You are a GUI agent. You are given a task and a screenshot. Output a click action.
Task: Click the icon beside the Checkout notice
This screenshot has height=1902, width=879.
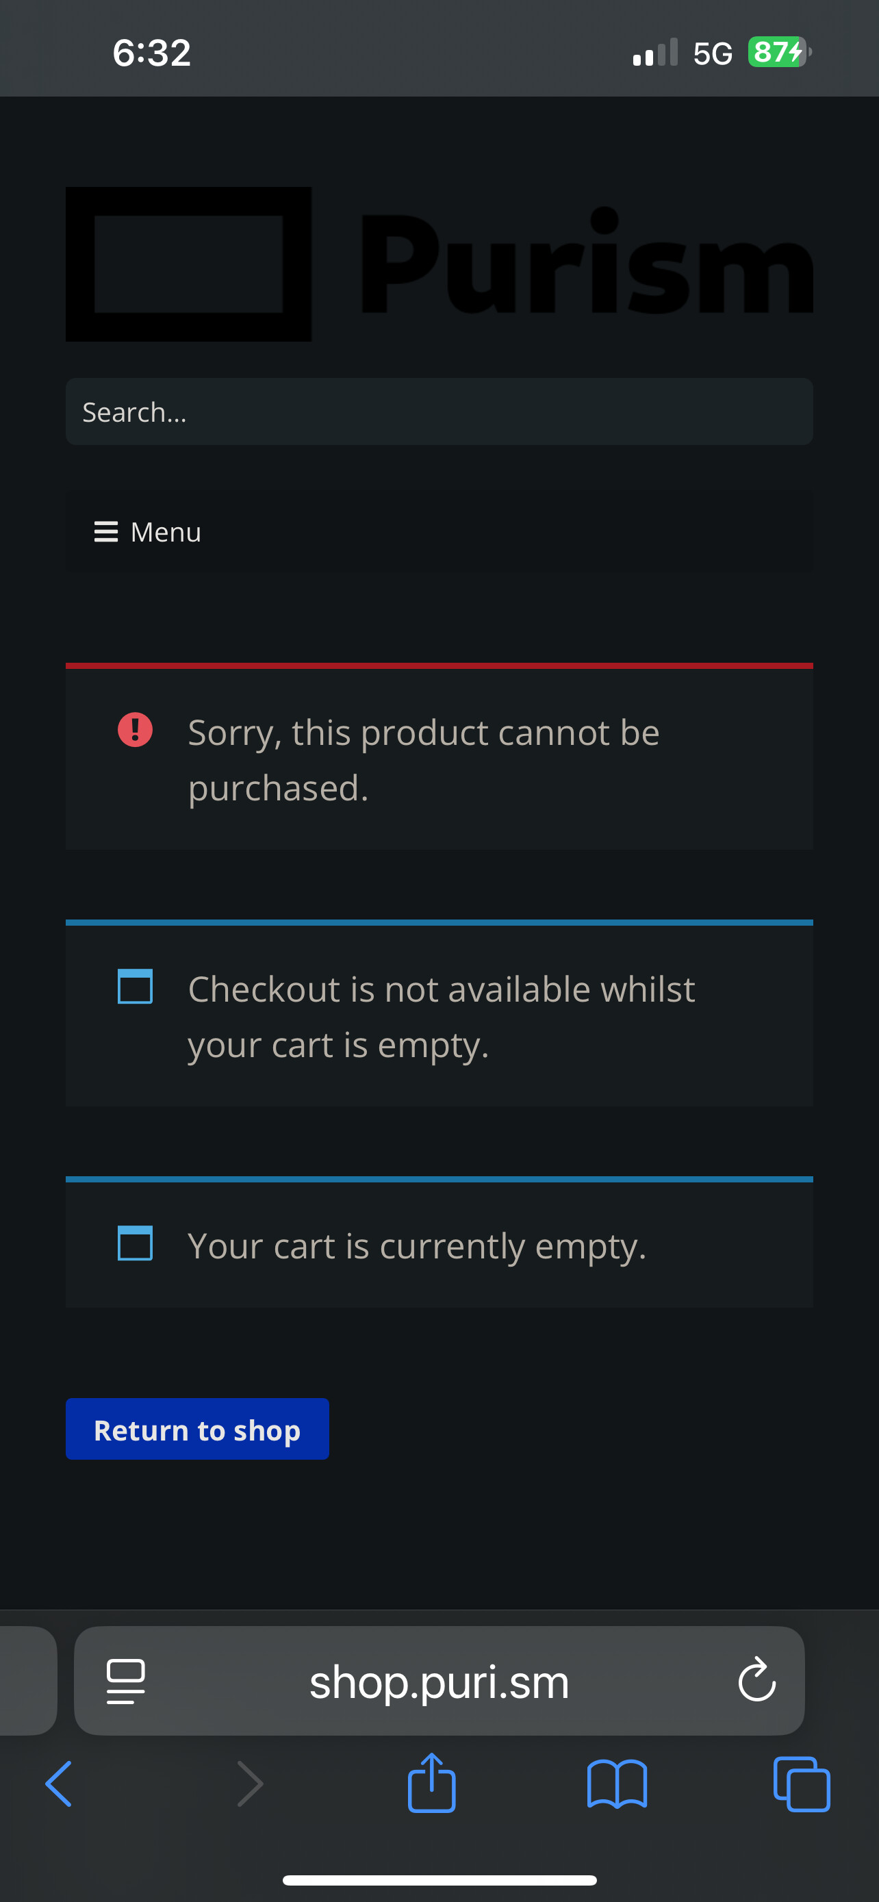click(x=135, y=987)
